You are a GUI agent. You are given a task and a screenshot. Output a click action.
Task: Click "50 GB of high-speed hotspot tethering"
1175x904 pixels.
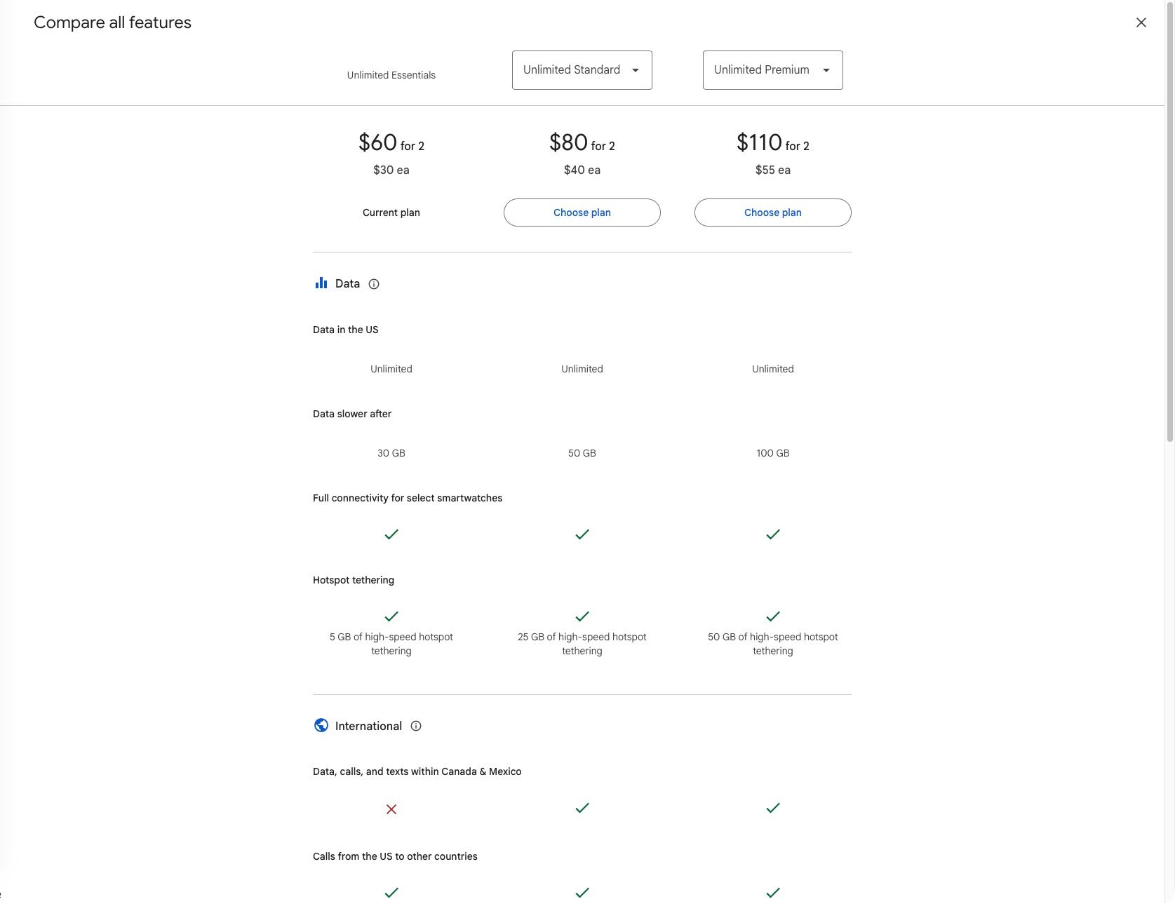(x=773, y=644)
